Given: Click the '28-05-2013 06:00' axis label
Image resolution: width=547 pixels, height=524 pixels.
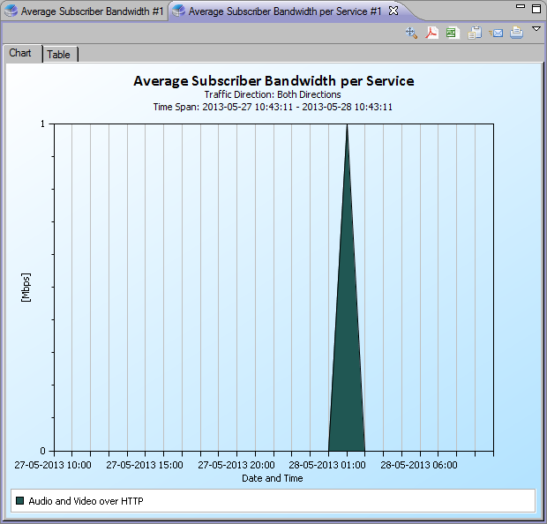Looking at the screenshot, I should (418, 465).
